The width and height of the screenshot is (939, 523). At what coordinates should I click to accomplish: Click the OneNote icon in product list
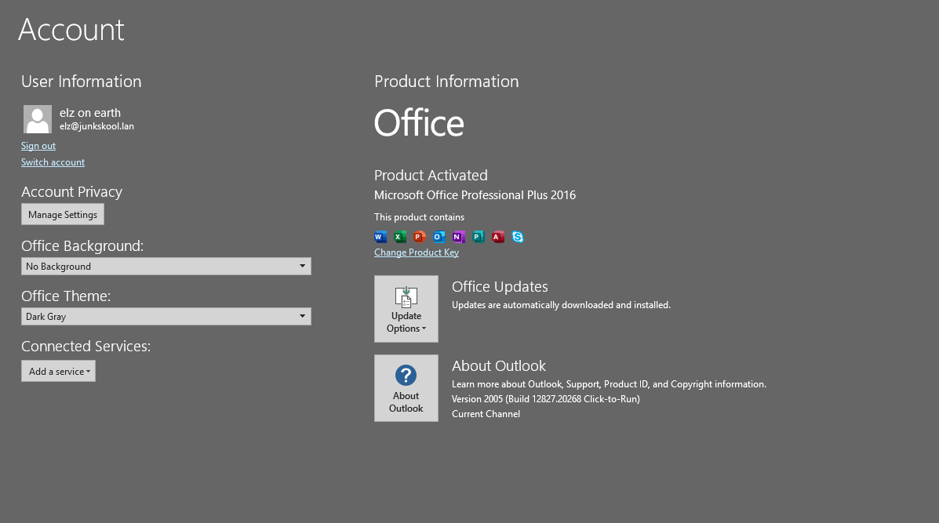click(x=459, y=237)
